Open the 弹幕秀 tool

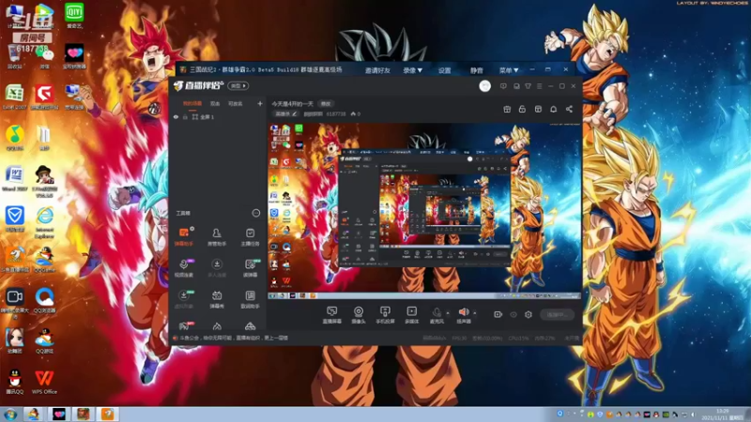217,299
